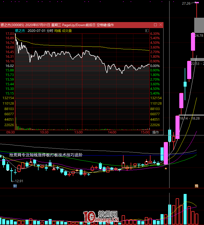The height and width of the screenshot is (225, 204).
Task: Click the 10:30 time axis label
Action: (x=44, y=132)
